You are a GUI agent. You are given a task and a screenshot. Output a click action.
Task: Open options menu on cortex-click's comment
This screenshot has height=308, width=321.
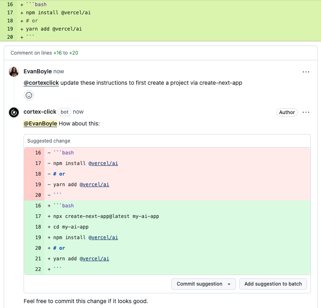point(306,112)
